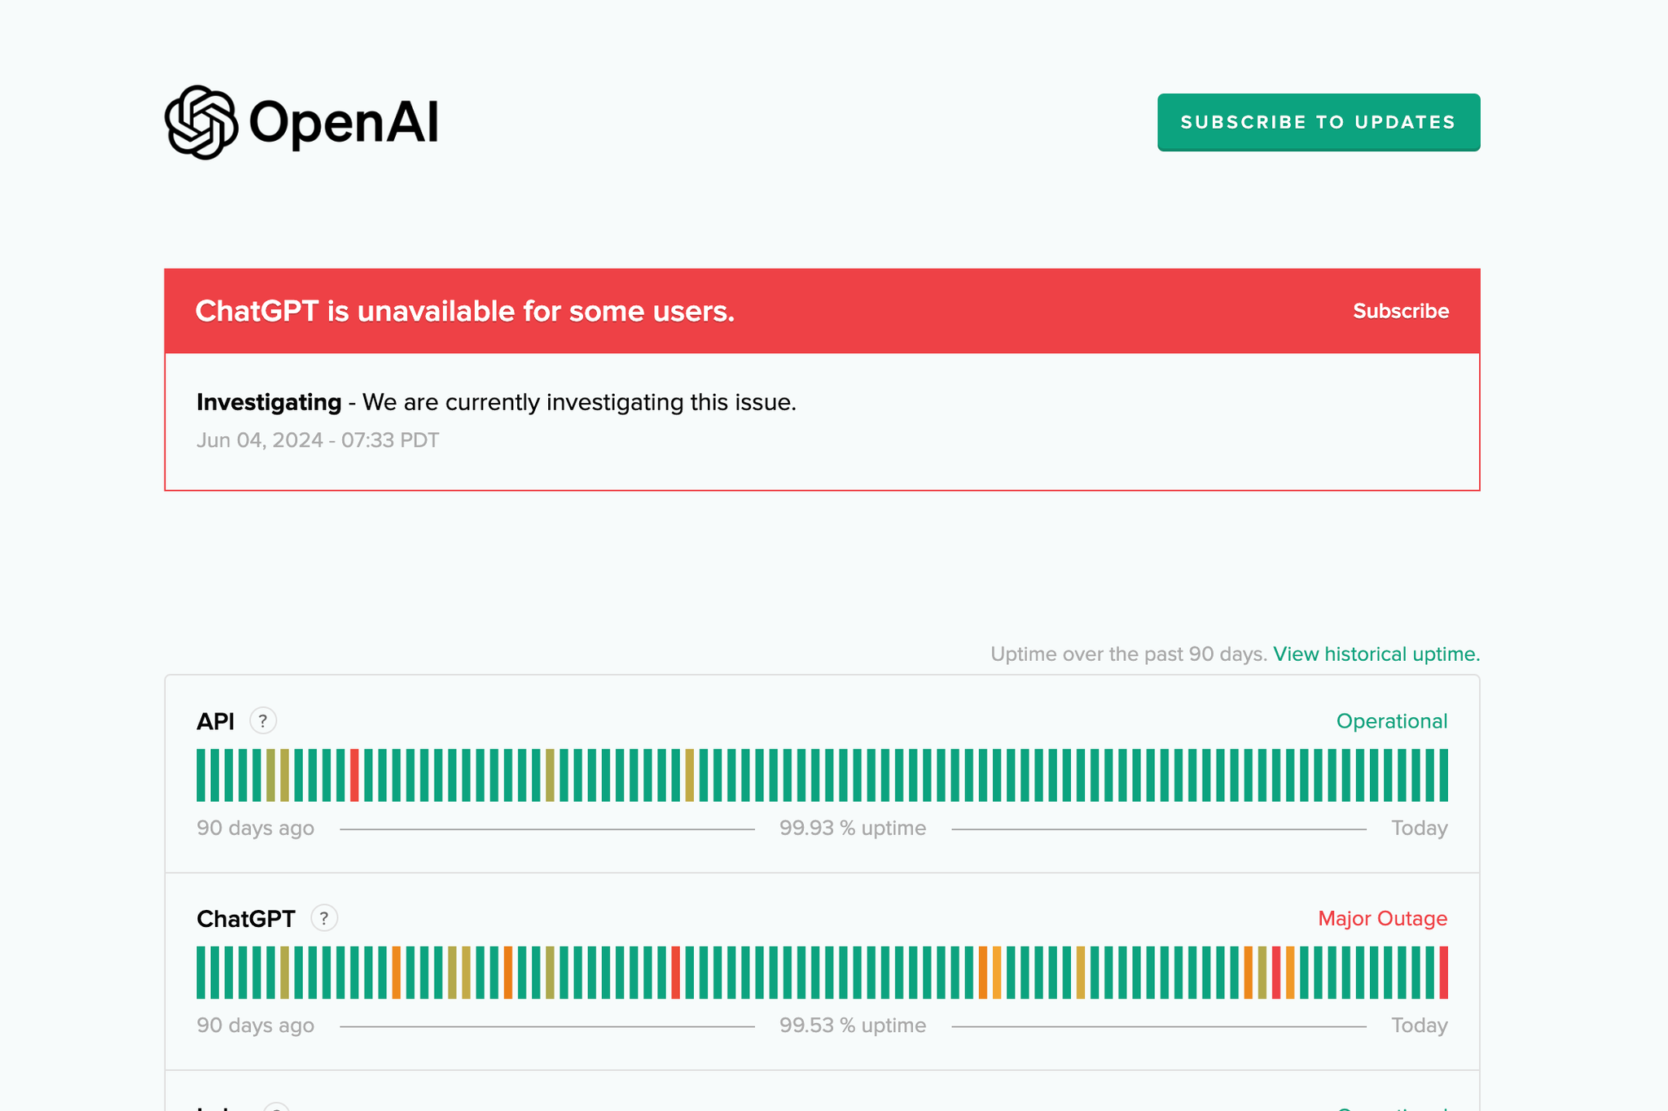Click the ChatGPT help question mark icon
The image size is (1668, 1111).
point(324,919)
